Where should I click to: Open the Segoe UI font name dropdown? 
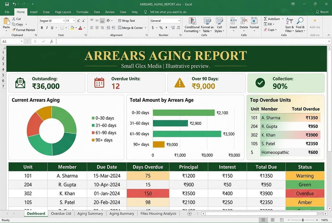point(64,21)
